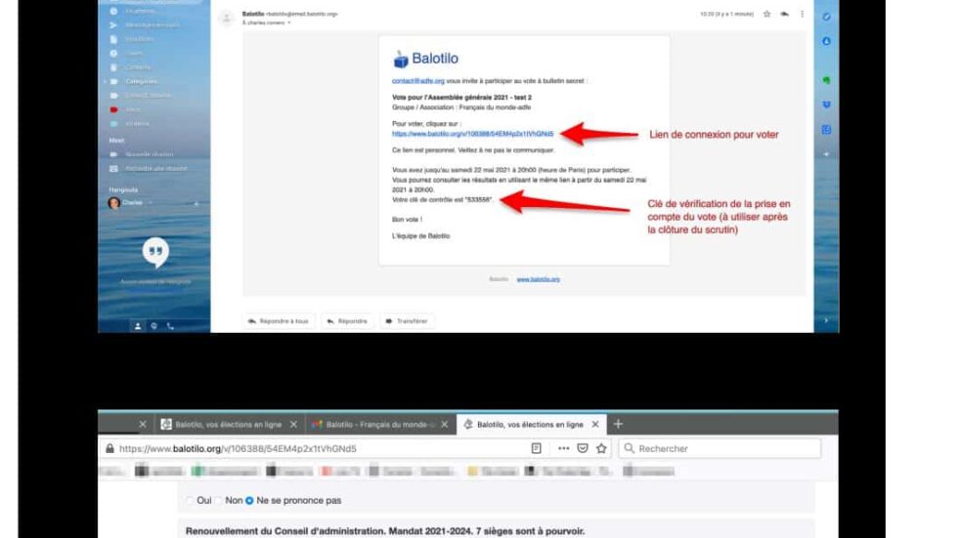The height and width of the screenshot is (538, 958).
Task: Open the balotilo.org voting link in the email
Action: point(472,134)
